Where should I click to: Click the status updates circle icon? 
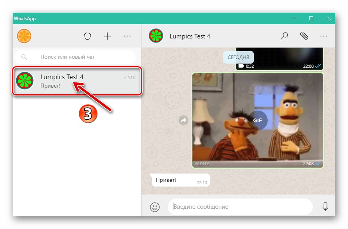click(87, 36)
